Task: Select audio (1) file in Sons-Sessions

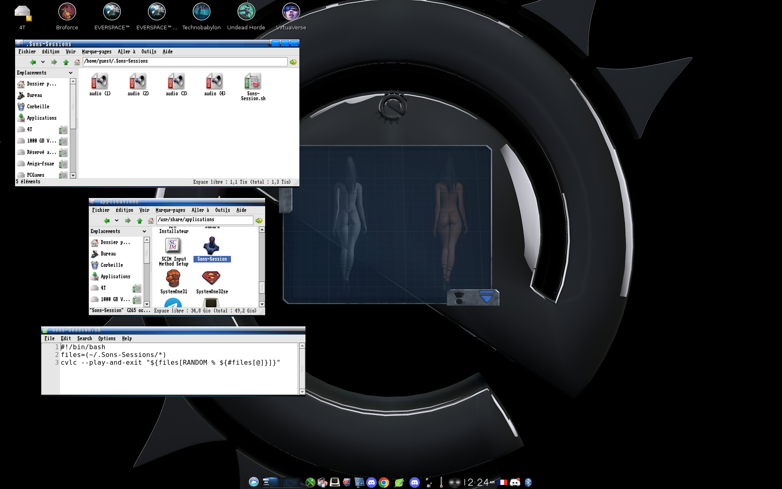Action: [x=100, y=84]
